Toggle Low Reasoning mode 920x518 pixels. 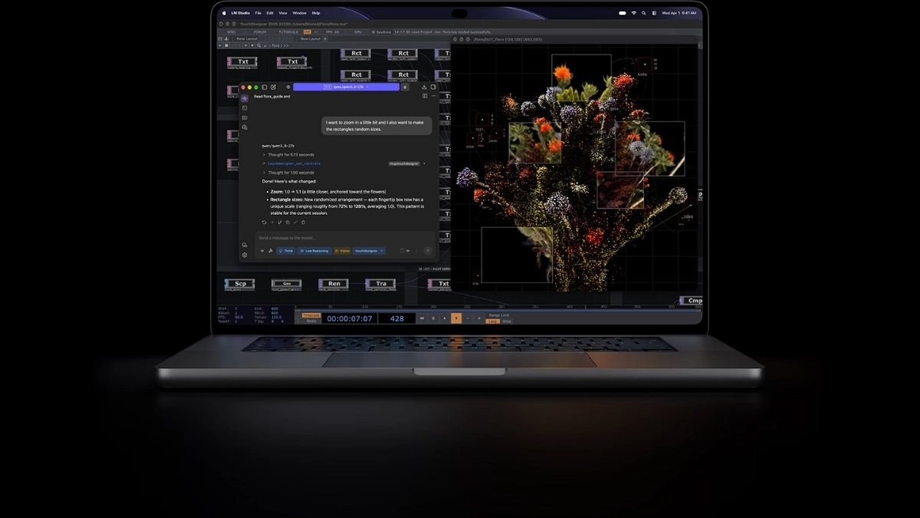[314, 251]
